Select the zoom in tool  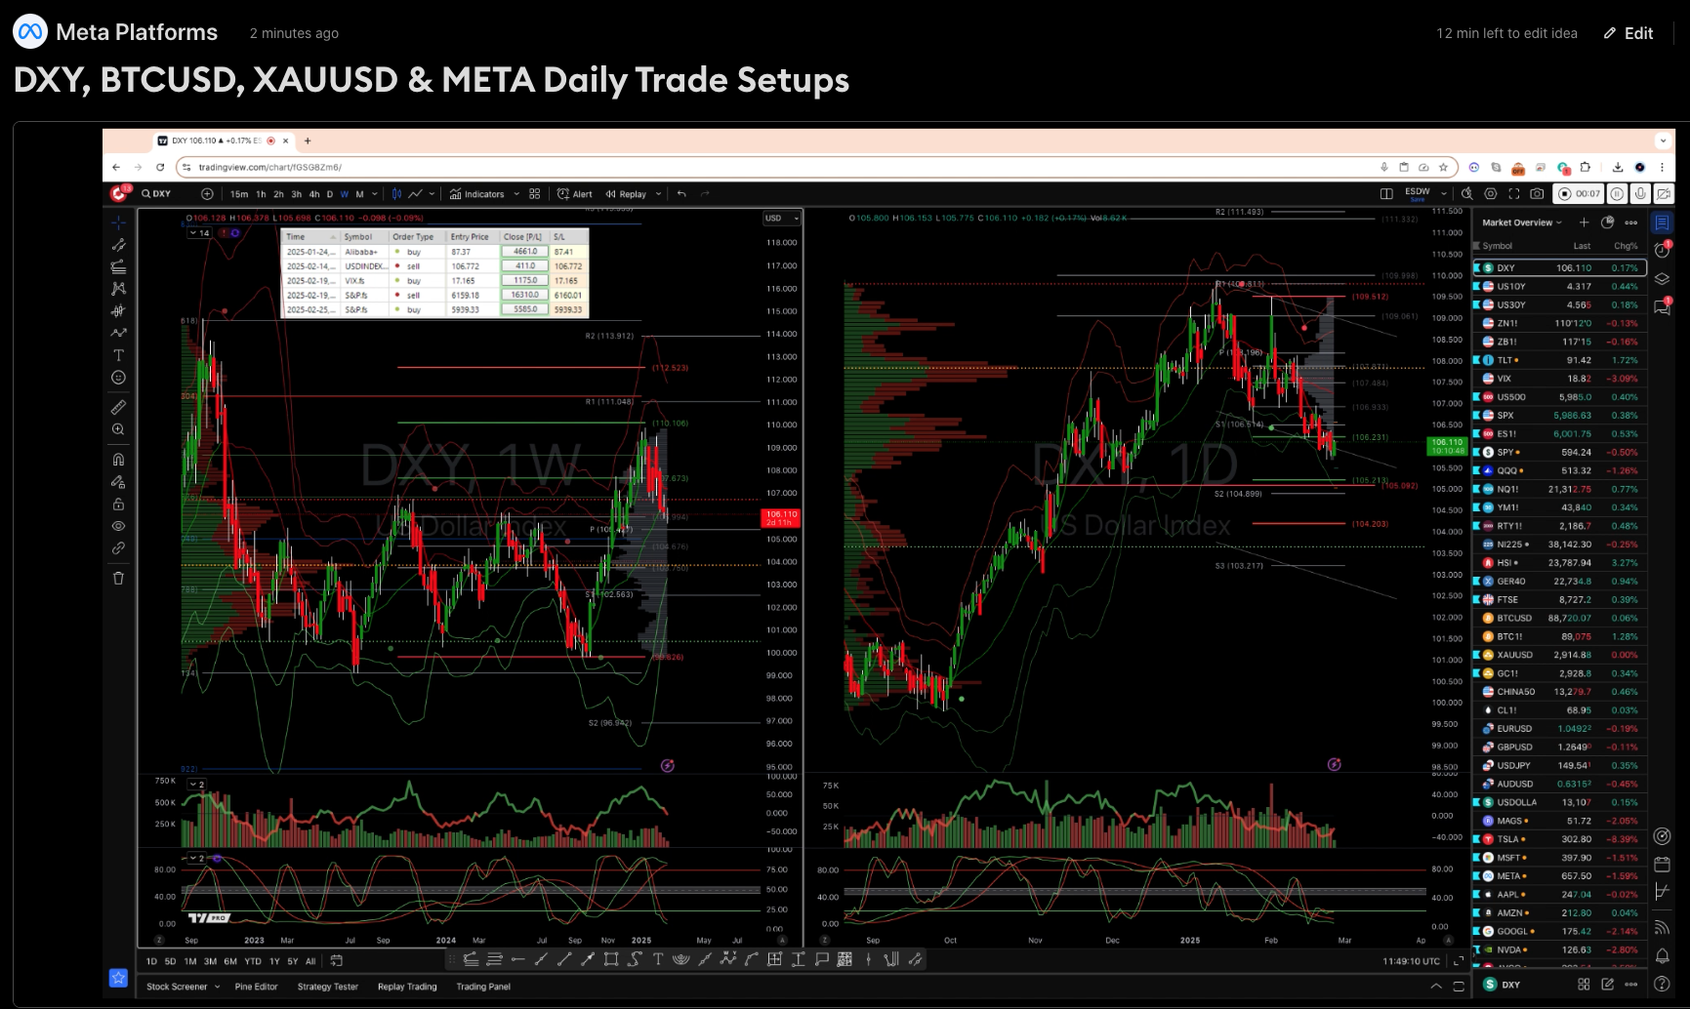[118, 429]
